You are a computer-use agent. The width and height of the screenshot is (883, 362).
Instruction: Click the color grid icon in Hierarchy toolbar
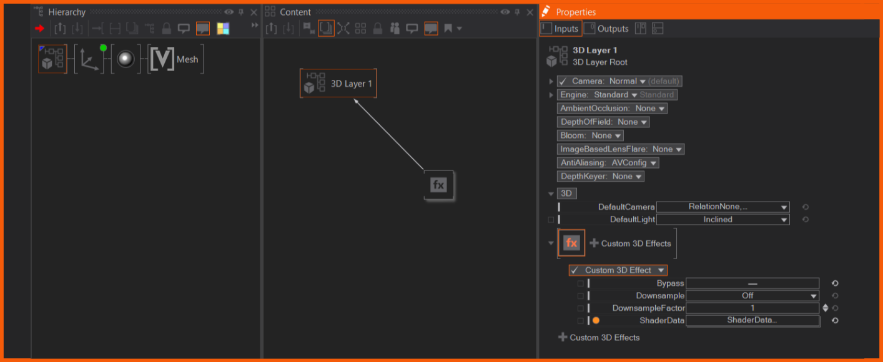click(x=223, y=29)
